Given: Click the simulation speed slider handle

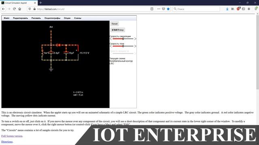Looking at the screenshot, I should pyautogui.click(x=123, y=39).
